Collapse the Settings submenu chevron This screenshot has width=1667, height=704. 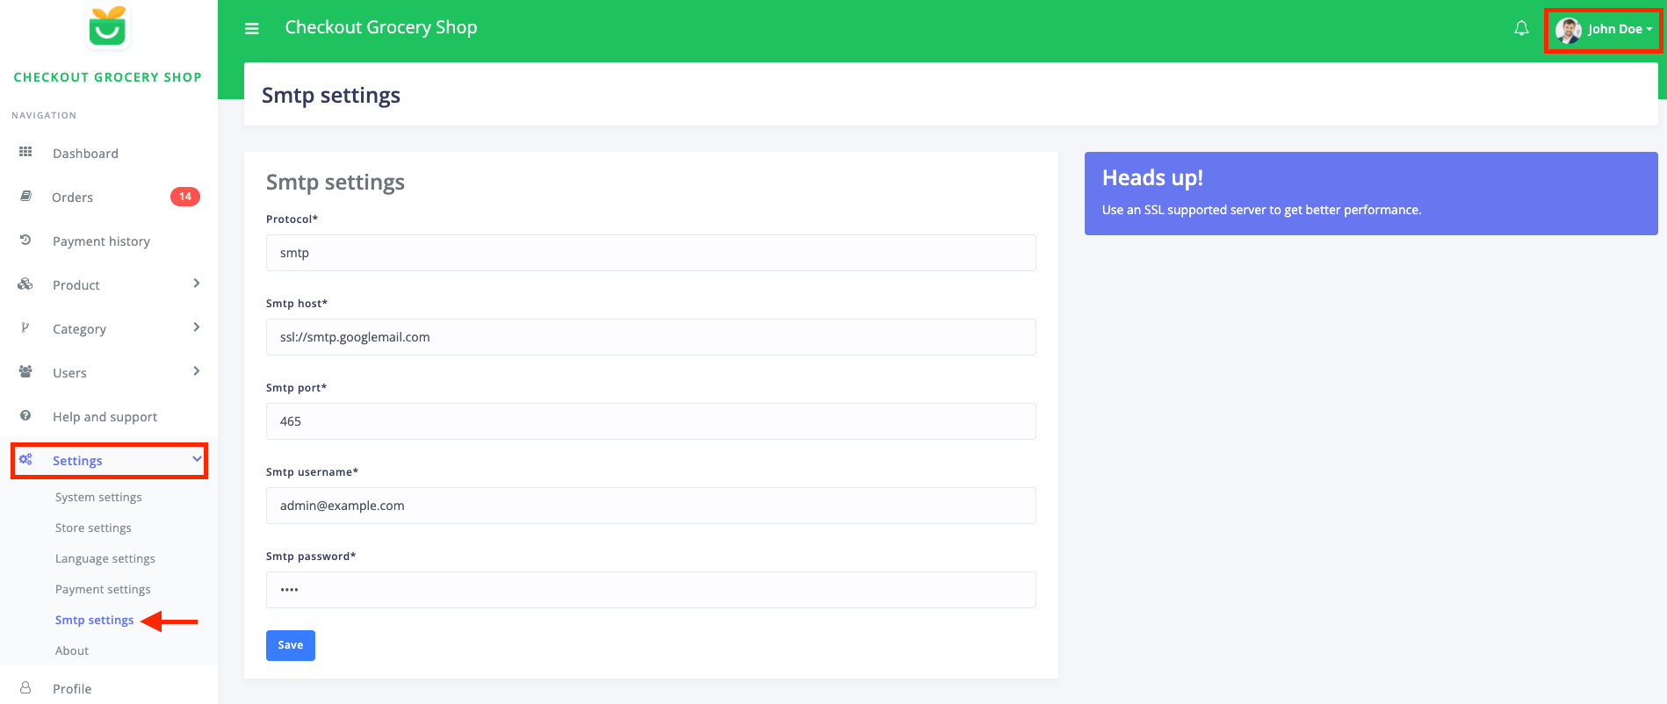197,459
